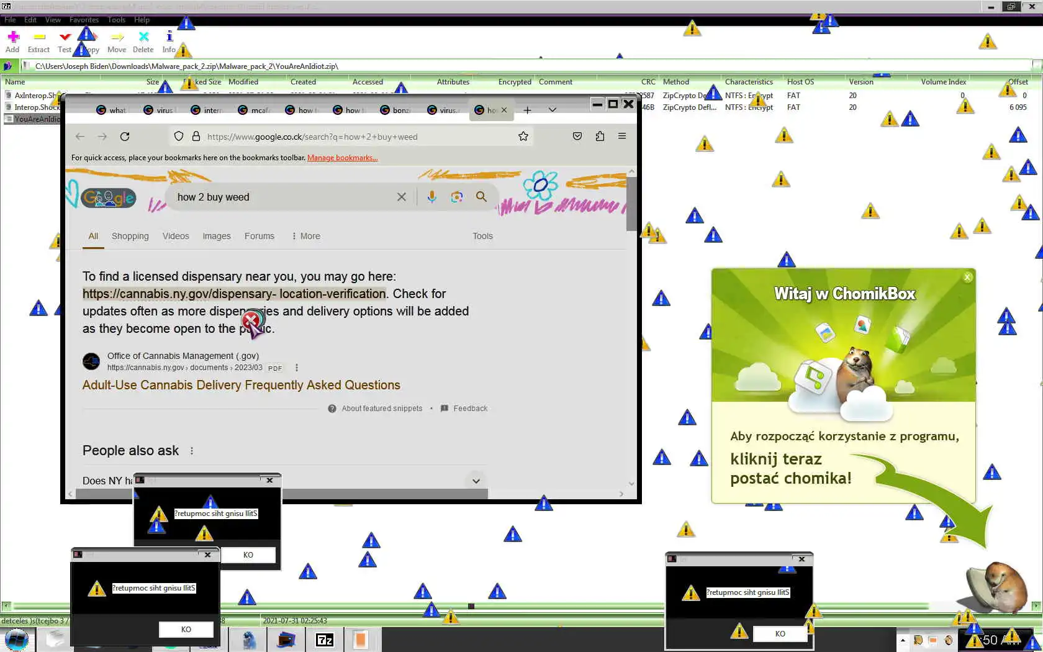
Task: Click the voice search microphone icon
Action: click(x=431, y=197)
